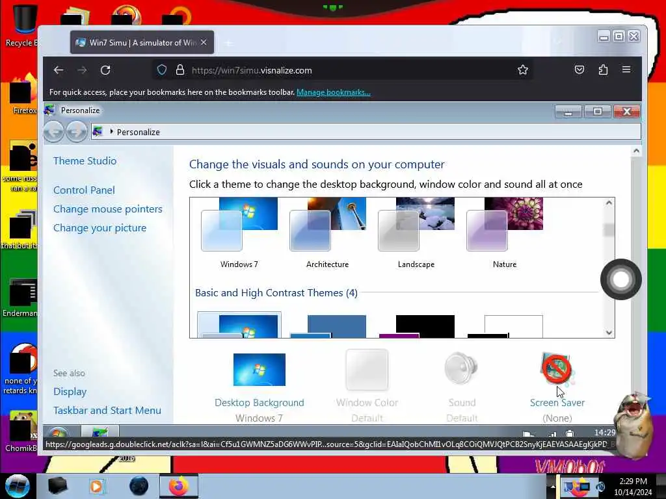Click the Personalize breadcrumb path
This screenshot has height=499, width=666.
click(139, 132)
